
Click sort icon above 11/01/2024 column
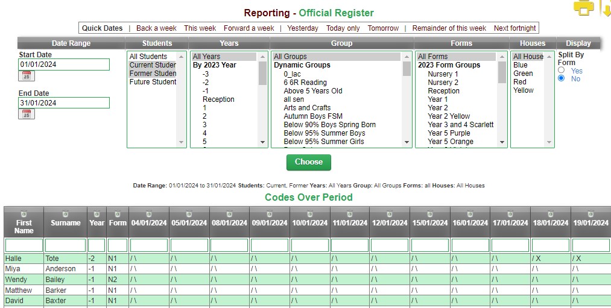click(x=350, y=214)
